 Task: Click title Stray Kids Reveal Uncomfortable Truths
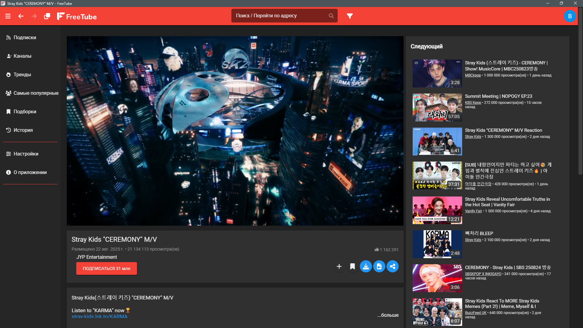click(507, 202)
